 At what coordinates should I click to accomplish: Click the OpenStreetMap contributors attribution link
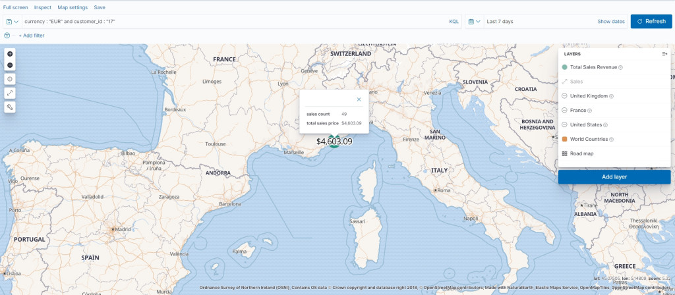click(x=454, y=288)
